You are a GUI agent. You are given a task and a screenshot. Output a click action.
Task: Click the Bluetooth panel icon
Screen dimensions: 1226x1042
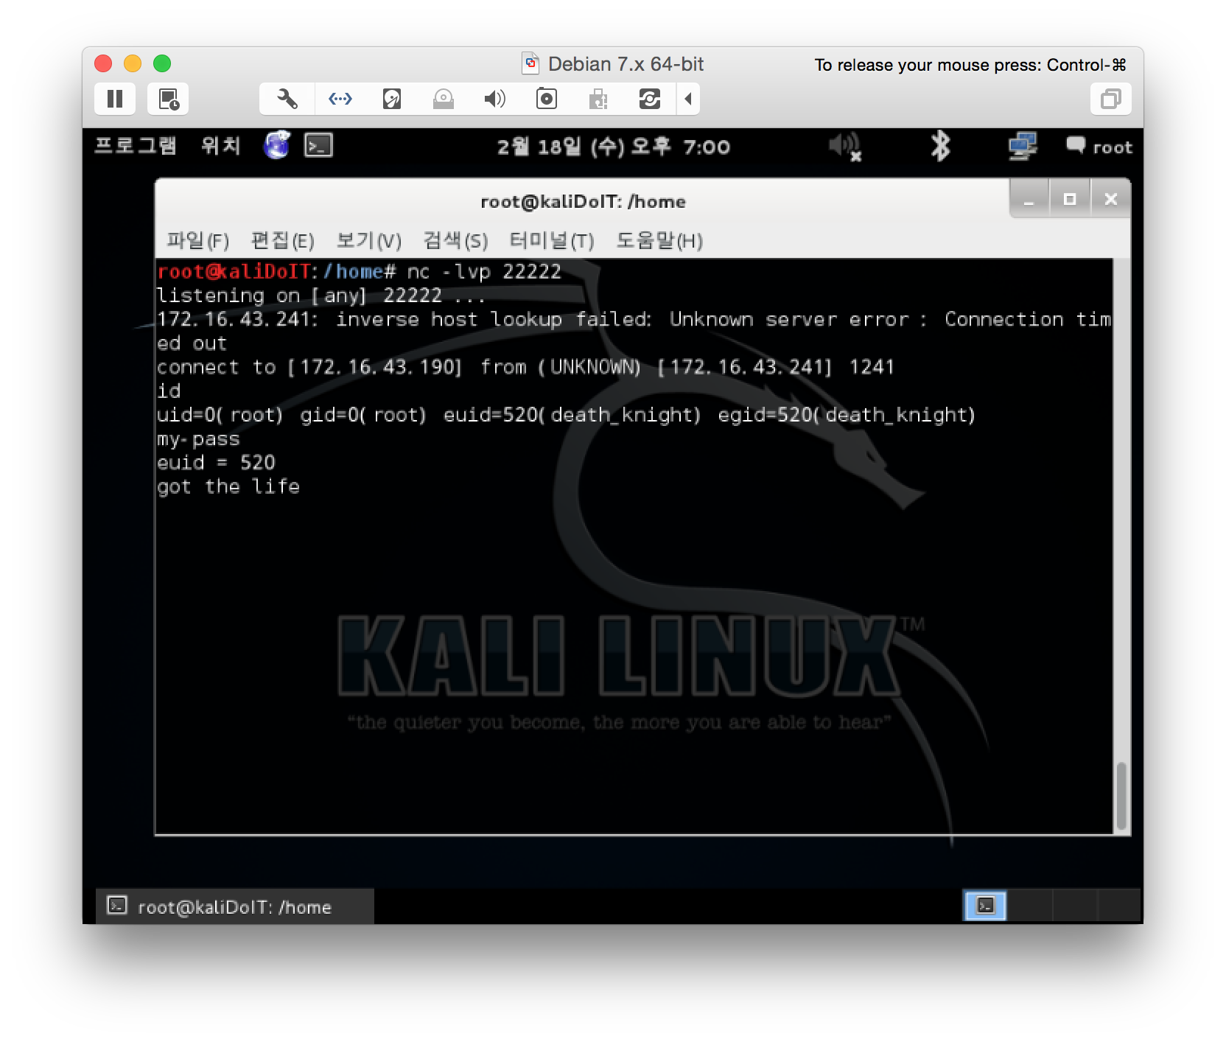[x=940, y=146]
